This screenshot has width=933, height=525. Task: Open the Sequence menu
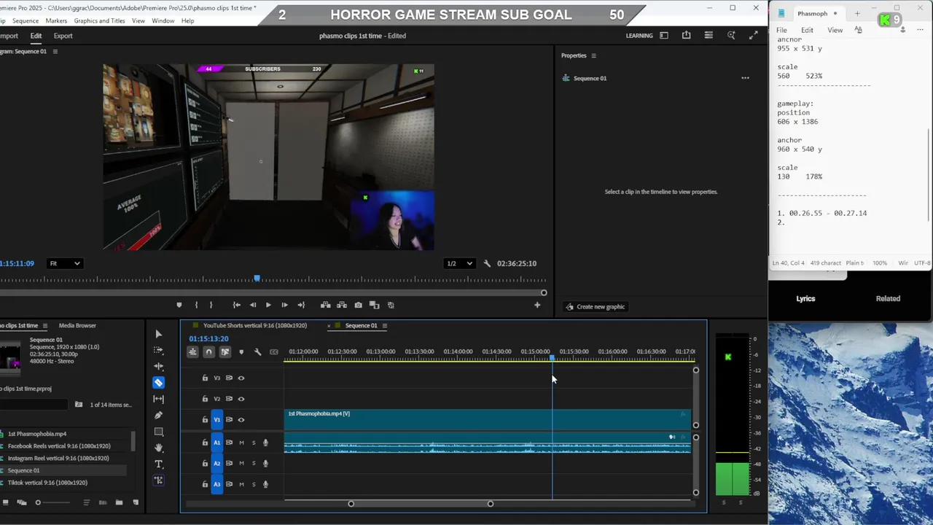[26, 20]
